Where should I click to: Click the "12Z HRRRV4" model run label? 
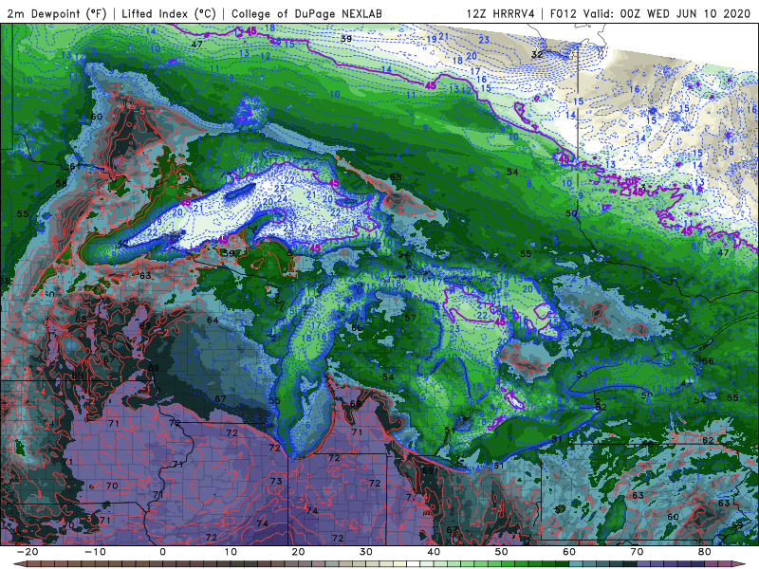click(x=501, y=13)
